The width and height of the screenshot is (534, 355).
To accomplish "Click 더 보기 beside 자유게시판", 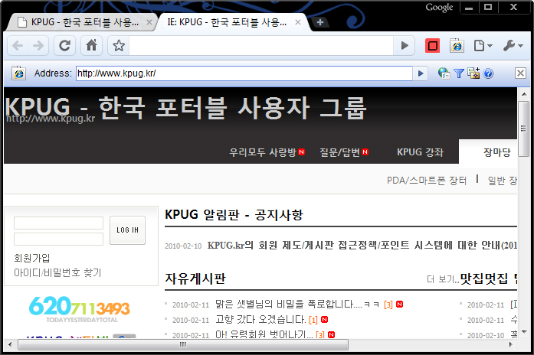I will [443, 279].
